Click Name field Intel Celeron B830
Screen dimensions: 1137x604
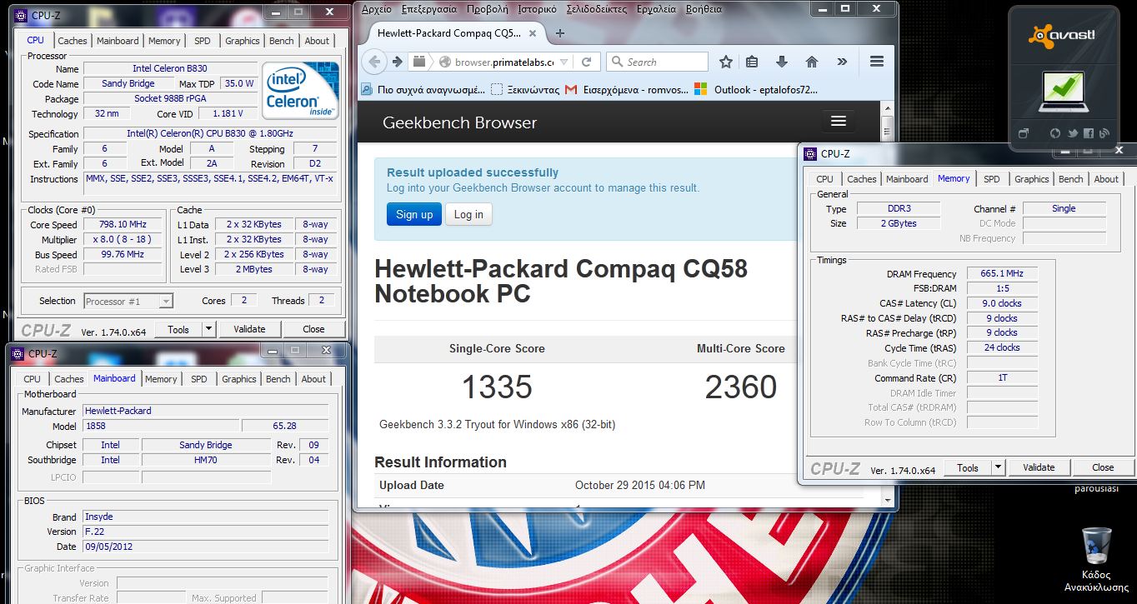170,68
